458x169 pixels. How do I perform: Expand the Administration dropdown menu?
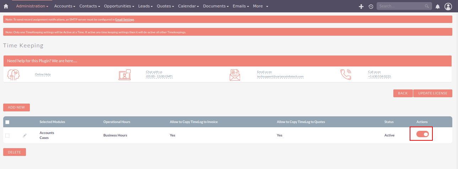point(32,6)
